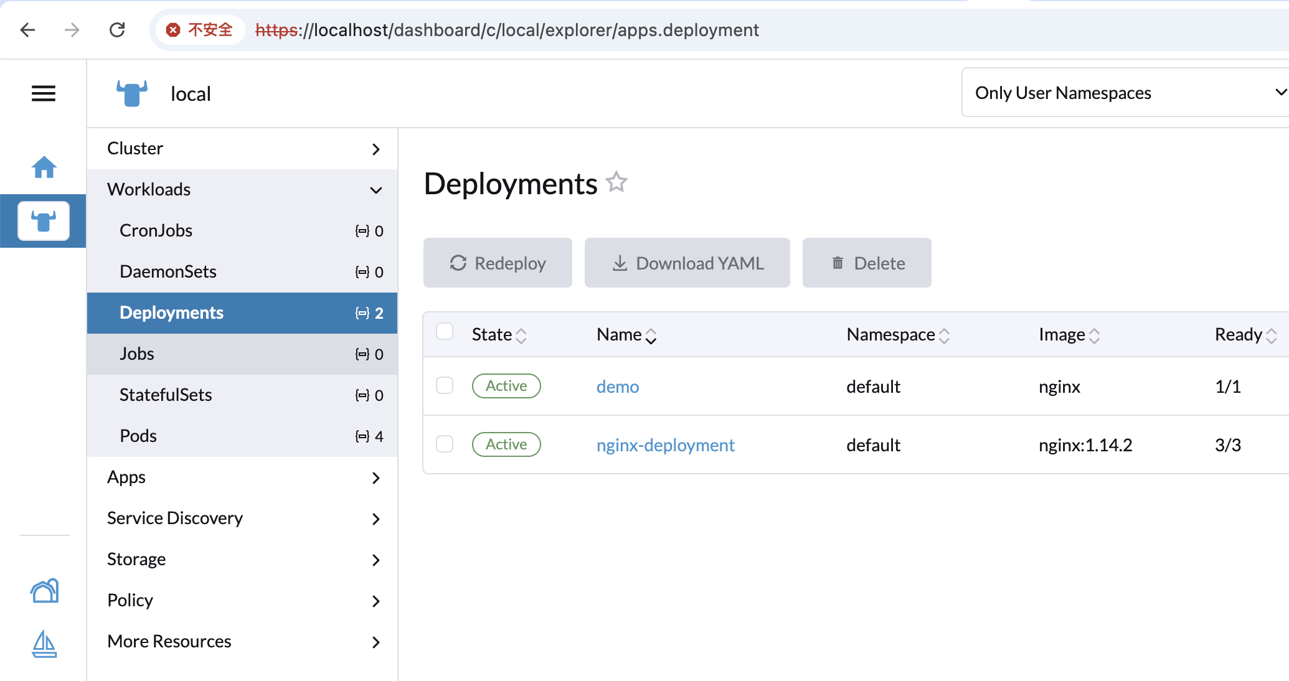Open the cluster management barn icon

click(44, 591)
